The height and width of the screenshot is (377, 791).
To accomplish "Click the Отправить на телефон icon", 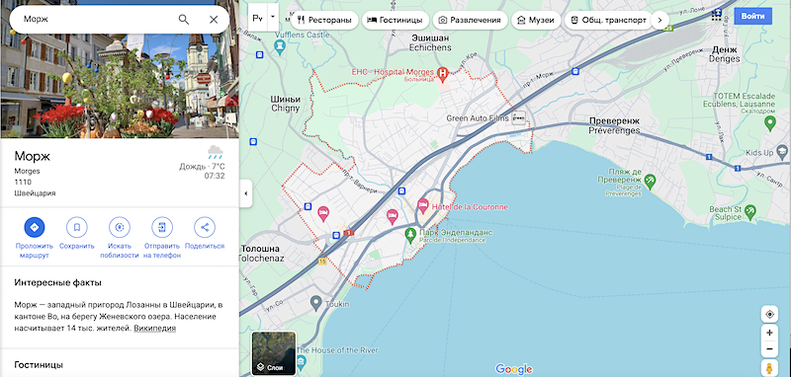I will 162,228.
